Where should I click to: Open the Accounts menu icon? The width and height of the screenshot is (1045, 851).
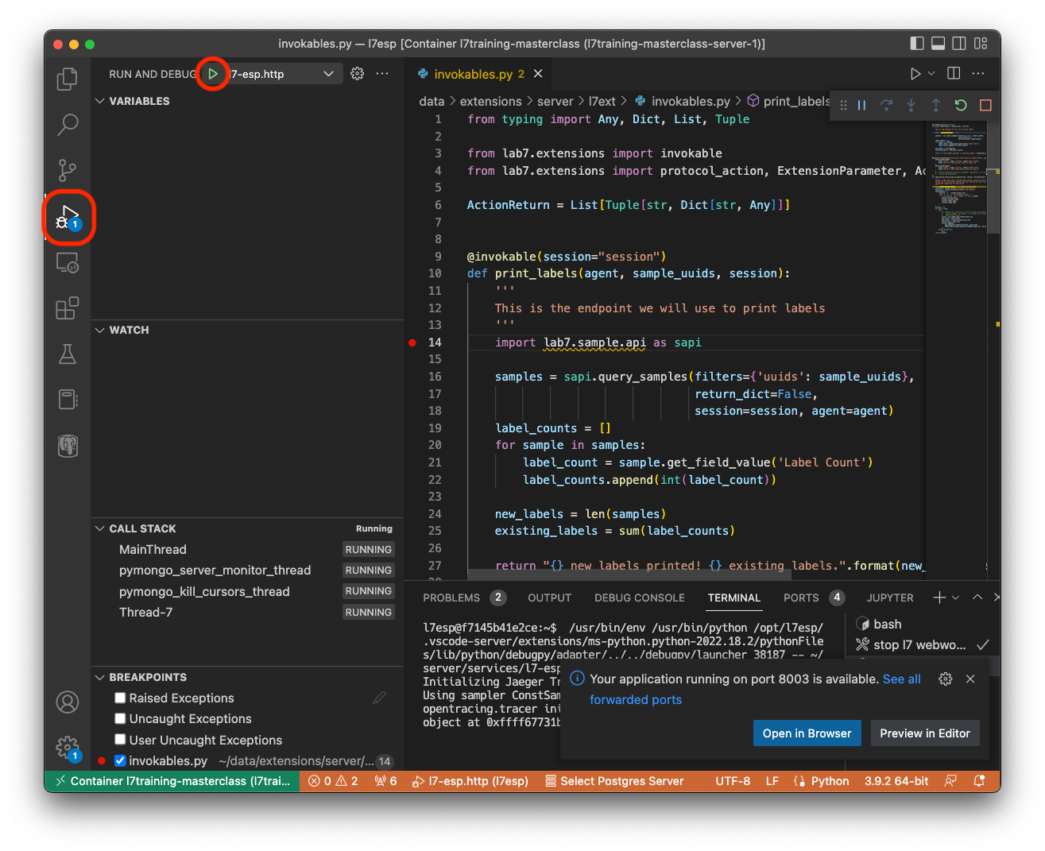point(68,702)
